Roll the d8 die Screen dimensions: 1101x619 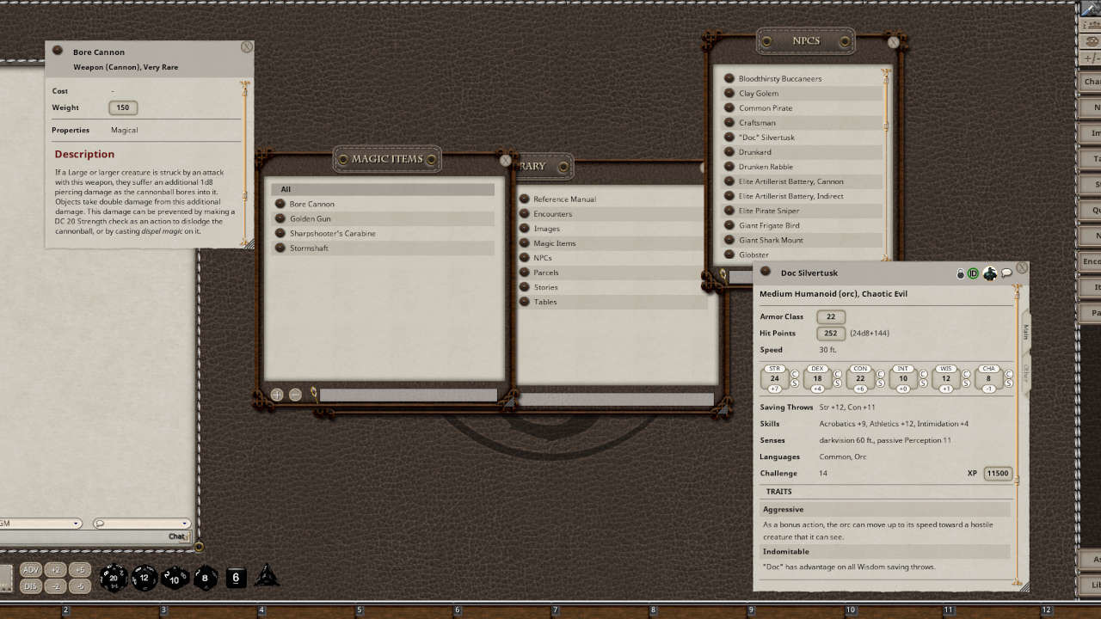[205, 578]
